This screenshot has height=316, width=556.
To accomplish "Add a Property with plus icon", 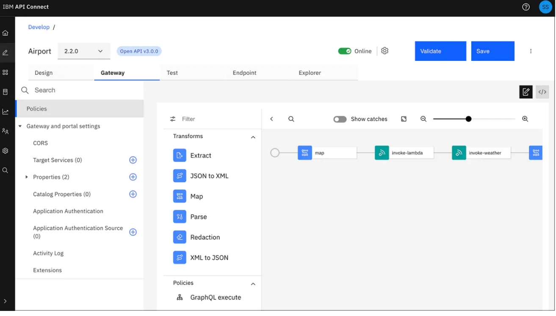I will tap(133, 177).
